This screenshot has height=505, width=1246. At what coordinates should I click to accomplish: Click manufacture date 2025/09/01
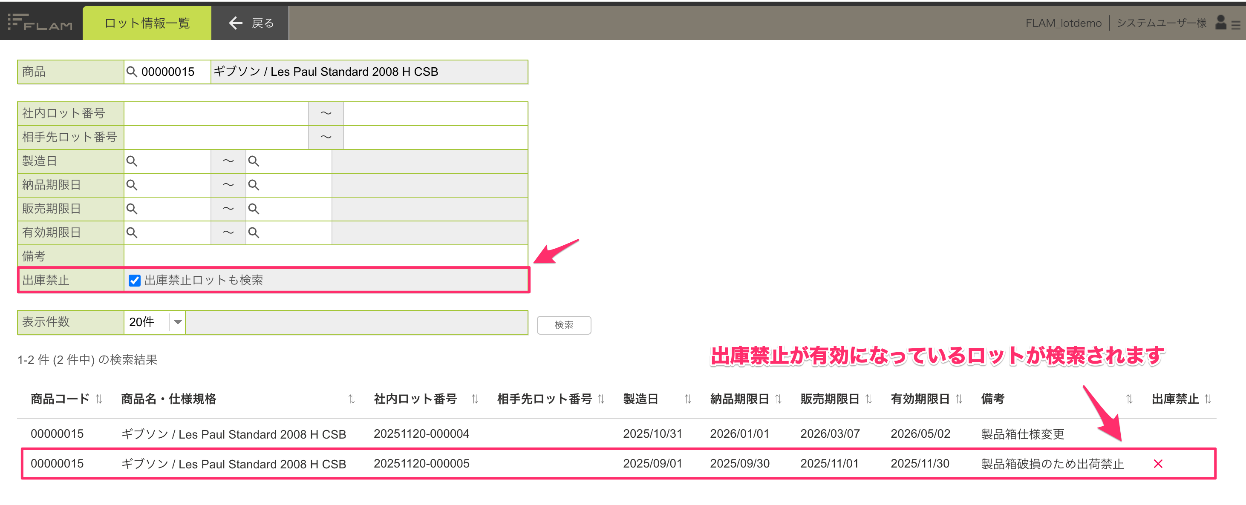652,464
